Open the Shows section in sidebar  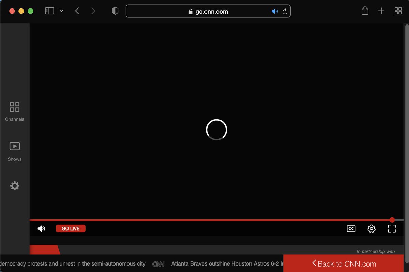click(x=15, y=152)
